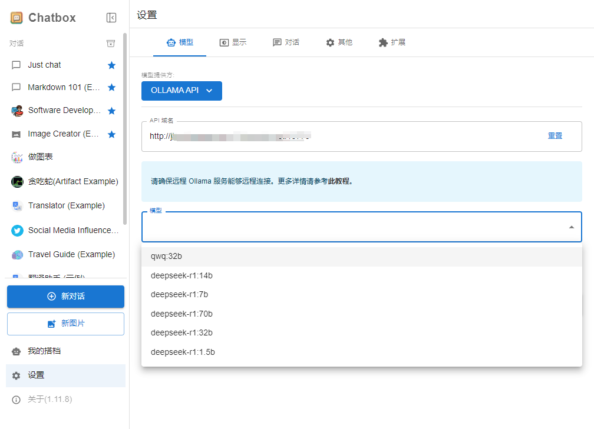Click Travel Guide globe icon
The width and height of the screenshot is (594, 429).
pyautogui.click(x=17, y=255)
